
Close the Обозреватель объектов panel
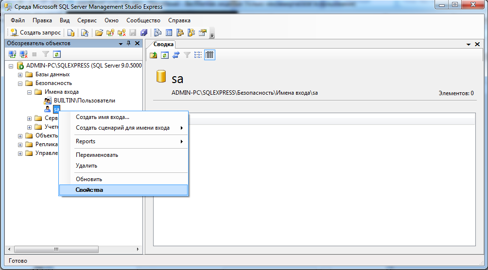click(137, 44)
